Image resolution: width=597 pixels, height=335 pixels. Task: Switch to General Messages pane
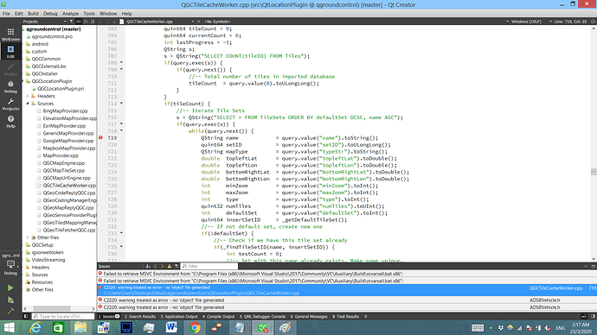tap(309, 316)
